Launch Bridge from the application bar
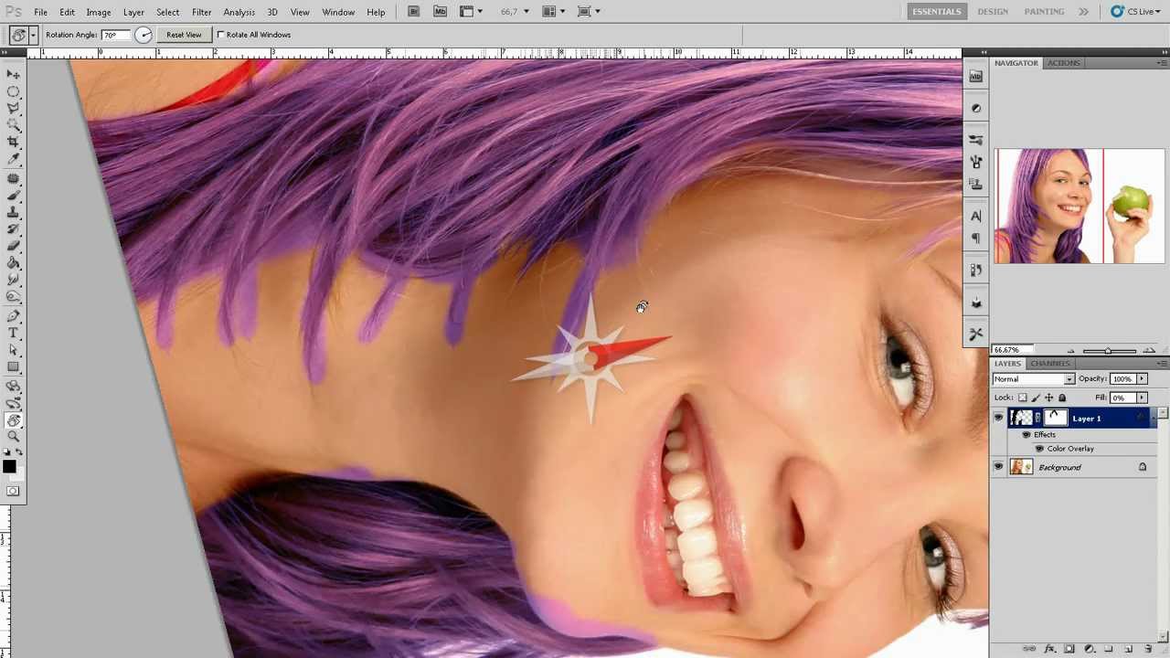This screenshot has width=1170, height=658. pos(414,11)
